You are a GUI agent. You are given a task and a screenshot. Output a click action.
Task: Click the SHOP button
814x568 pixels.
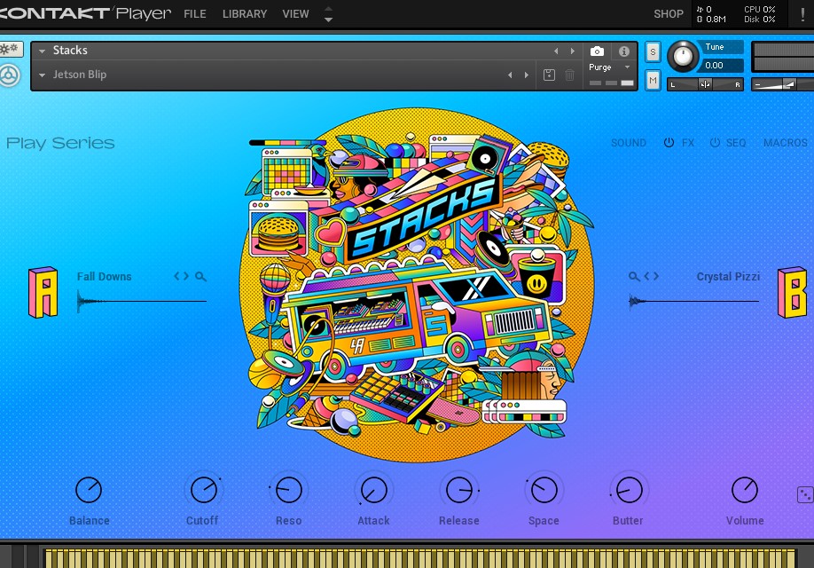click(x=668, y=14)
